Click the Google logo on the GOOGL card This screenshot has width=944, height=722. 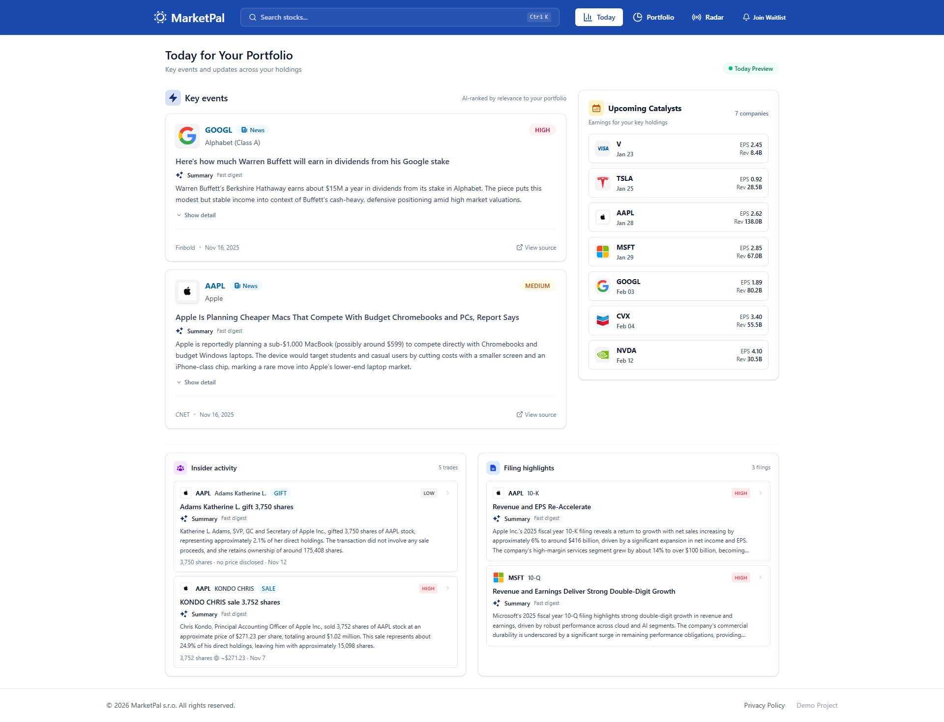pos(187,136)
